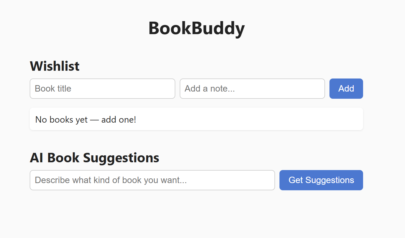Click the 'Add a note...' placeholder text
This screenshot has width=405, height=238.
tap(210, 88)
